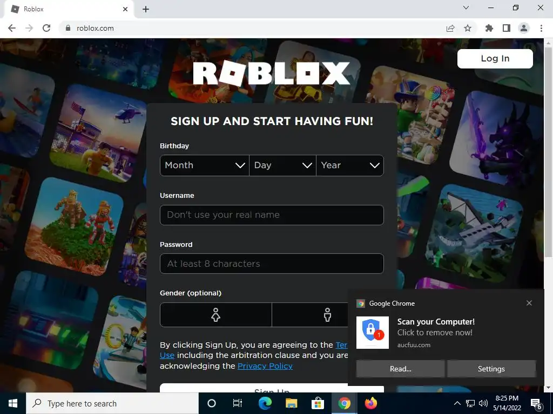Launch Microsoft Edge from the taskbar

[265, 403]
